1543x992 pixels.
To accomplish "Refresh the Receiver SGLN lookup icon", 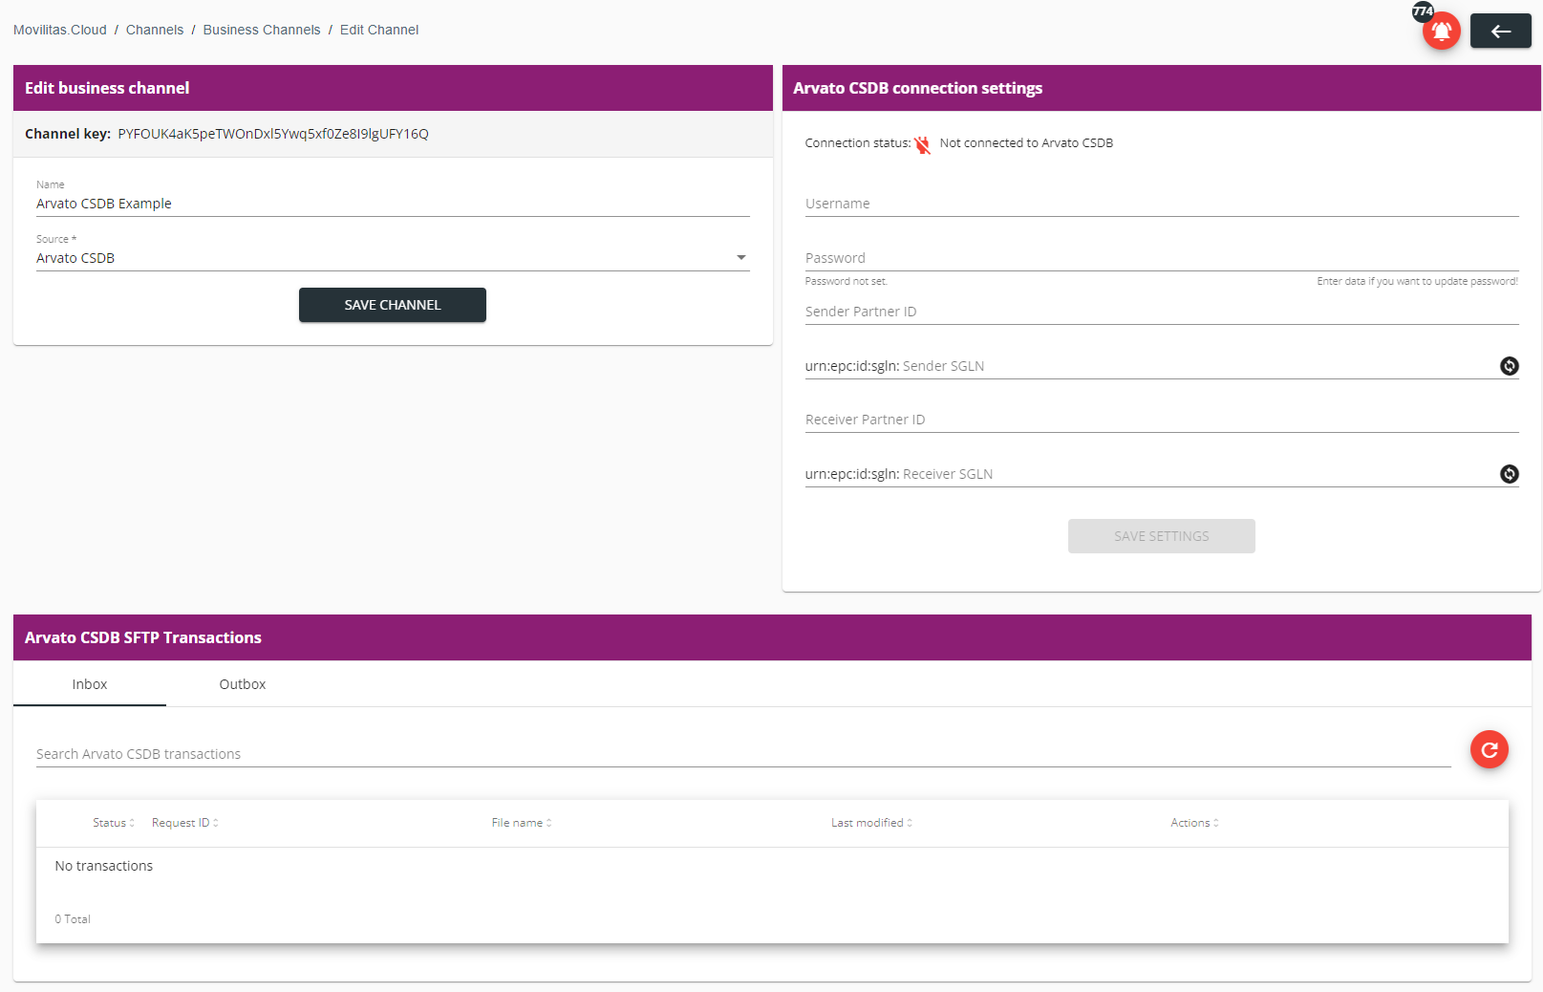I will click(1509, 474).
